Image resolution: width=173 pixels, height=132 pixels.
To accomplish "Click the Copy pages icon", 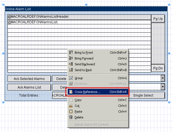I will (71, 100).
